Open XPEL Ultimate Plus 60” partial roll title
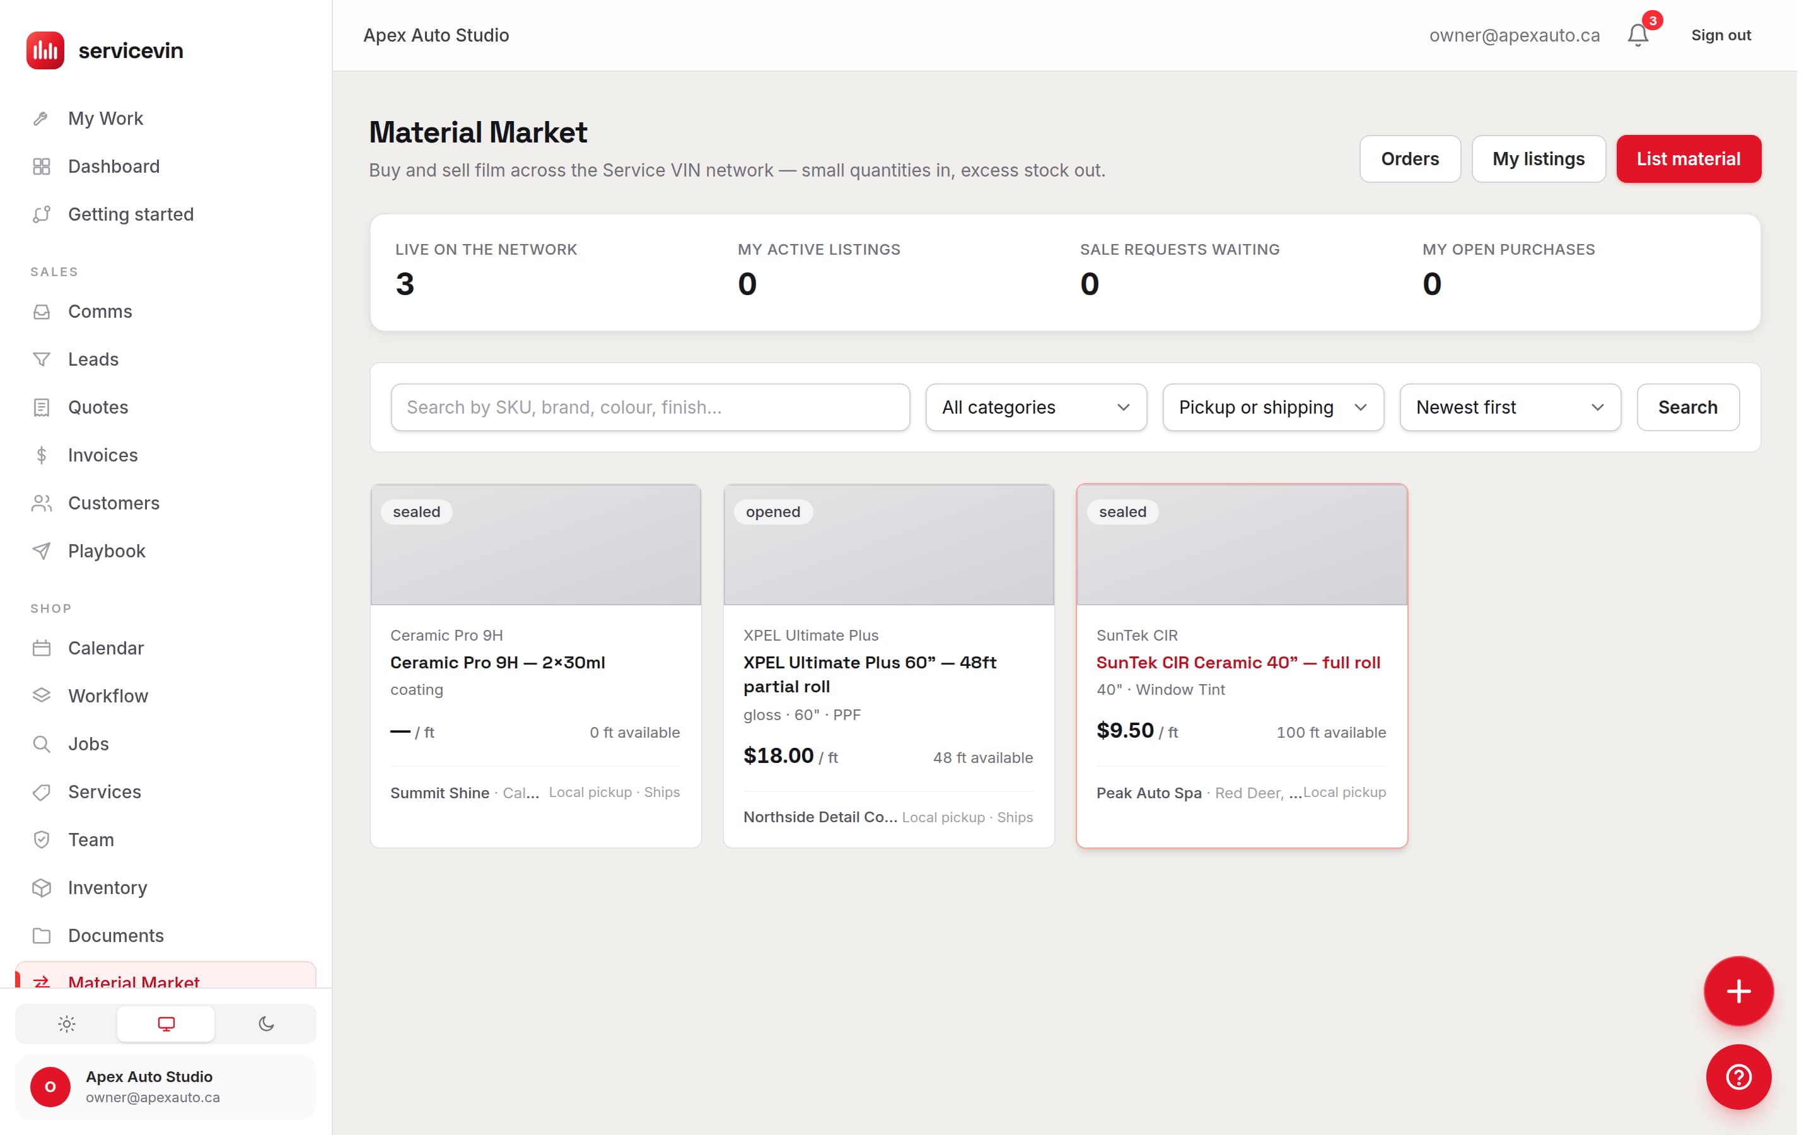 pos(870,675)
